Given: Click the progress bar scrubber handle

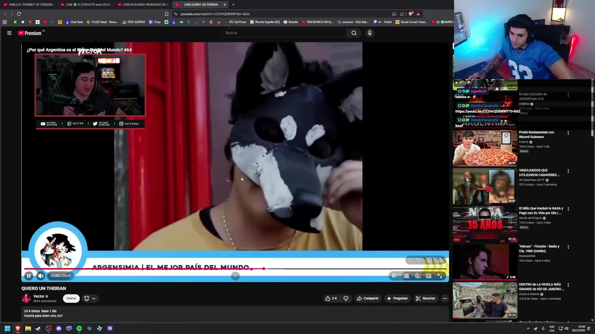Looking at the screenshot, I should coord(264,269).
